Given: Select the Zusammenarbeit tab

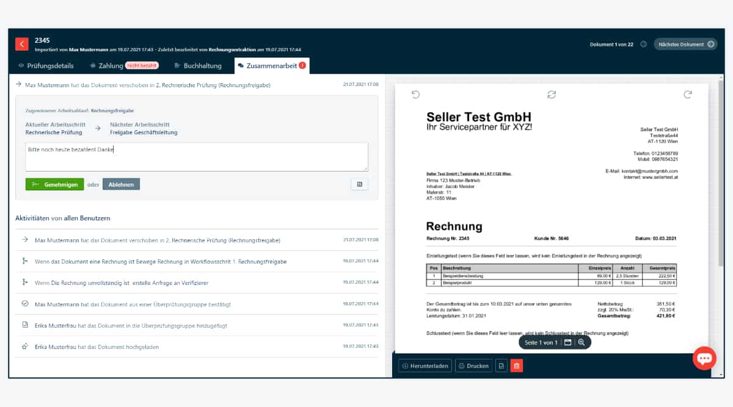Looking at the screenshot, I should point(272,65).
